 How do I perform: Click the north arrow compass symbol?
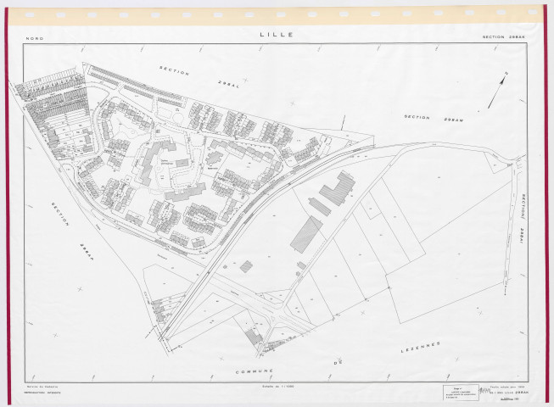click(495, 90)
